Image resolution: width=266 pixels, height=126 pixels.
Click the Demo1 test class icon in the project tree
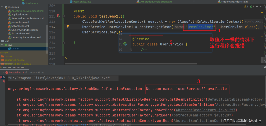pos(9,49)
